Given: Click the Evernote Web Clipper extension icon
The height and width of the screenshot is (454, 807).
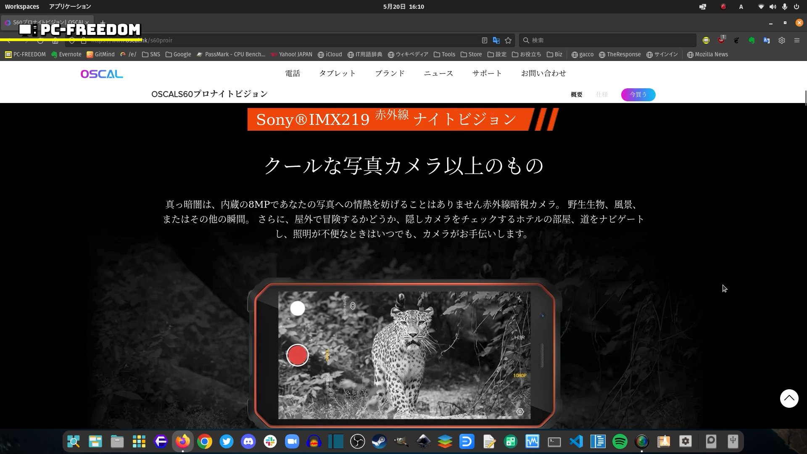Looking at the screenshot, I should pyautogui.click(x=752, y=40).
